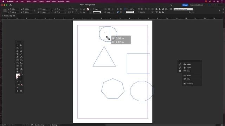Open the Object menu

pyautogui.click(x=41, y=1)
